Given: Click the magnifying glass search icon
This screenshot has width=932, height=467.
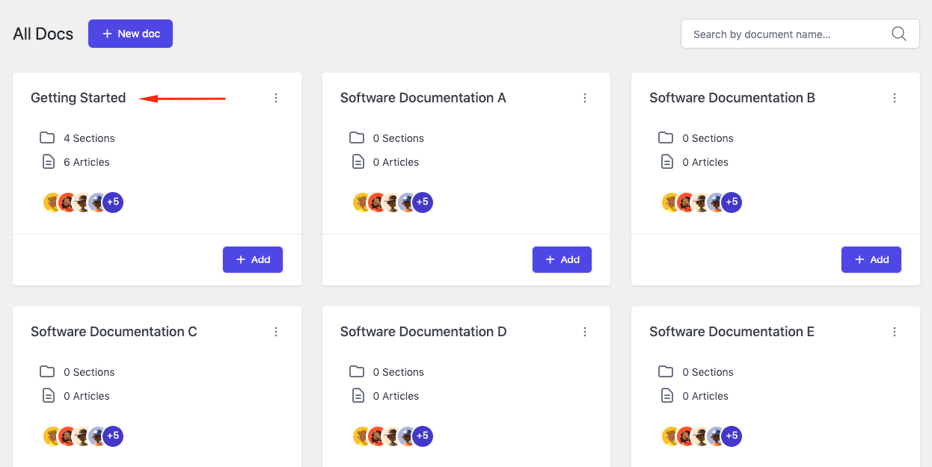Looking at the screenshot, I should coord(899,34).
